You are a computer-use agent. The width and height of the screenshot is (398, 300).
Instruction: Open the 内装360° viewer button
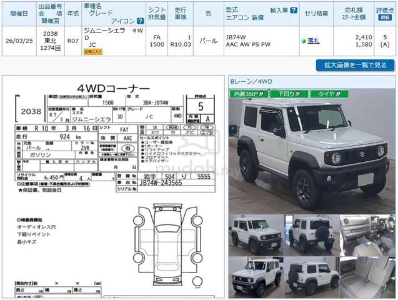249,94
